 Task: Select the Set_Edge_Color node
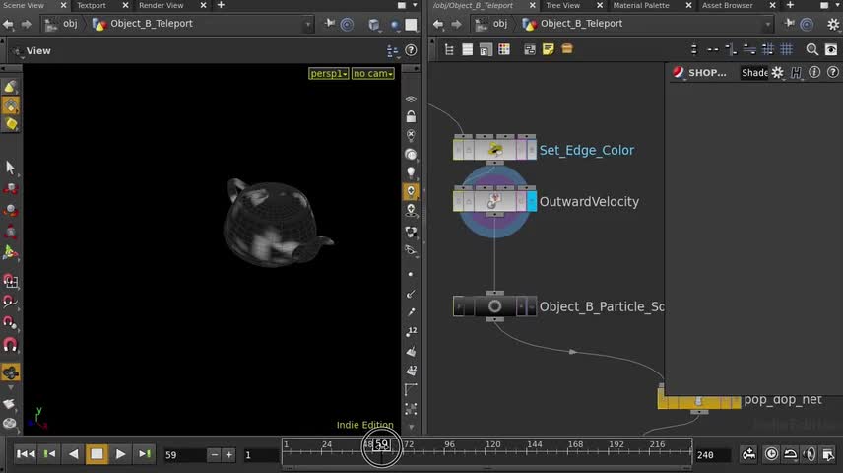(494, 149)
